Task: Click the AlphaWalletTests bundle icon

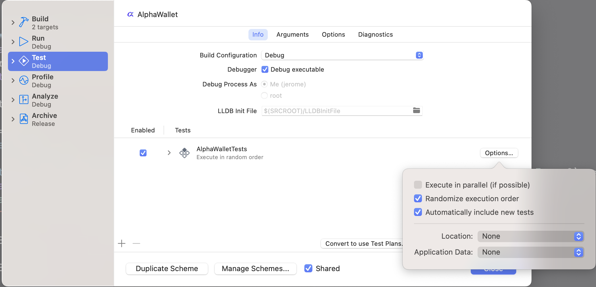Action: coord(184,153)
